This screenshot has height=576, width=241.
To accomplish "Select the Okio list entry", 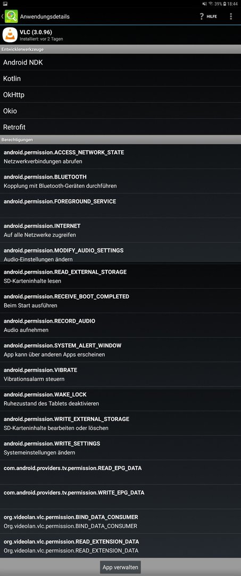I will pos(120,111).
